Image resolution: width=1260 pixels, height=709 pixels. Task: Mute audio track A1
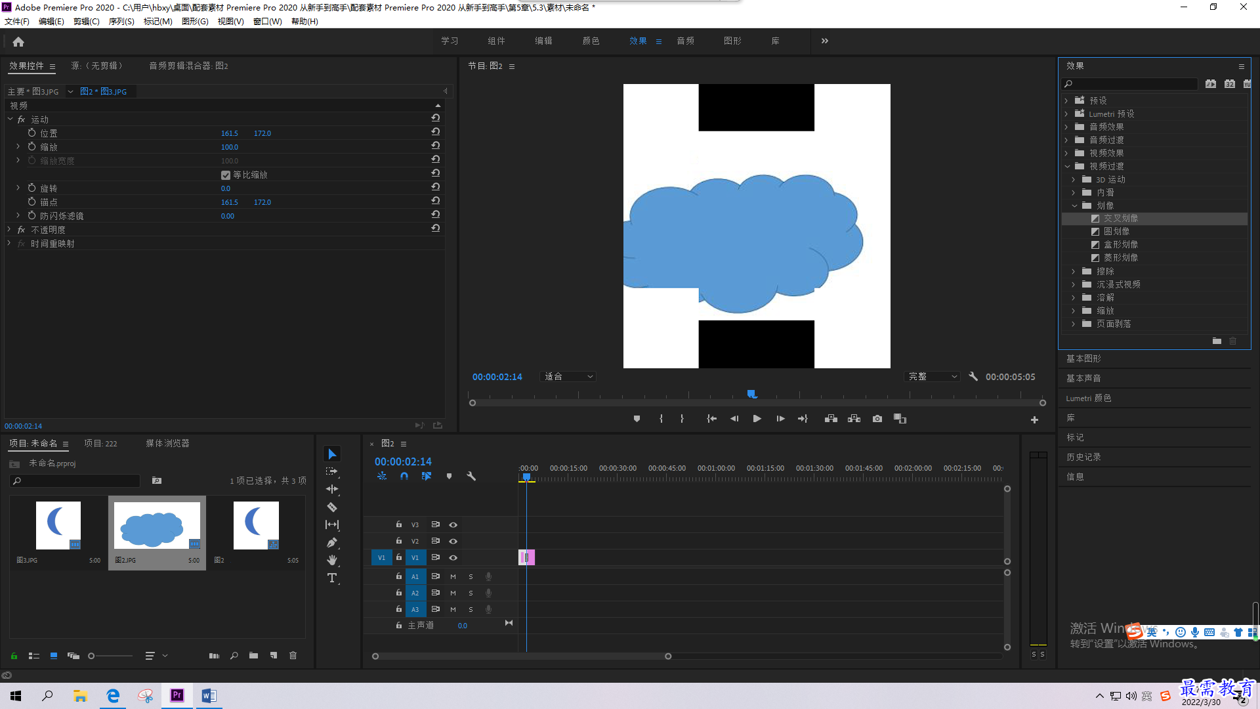pos(453,577)
